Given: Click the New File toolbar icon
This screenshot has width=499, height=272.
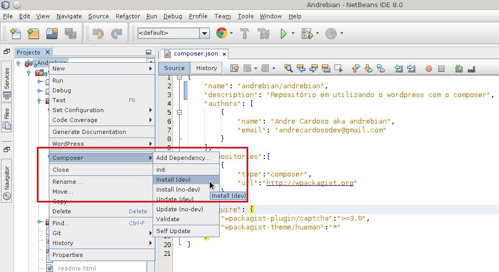Looking at the screenshot, I should point(16,33).
